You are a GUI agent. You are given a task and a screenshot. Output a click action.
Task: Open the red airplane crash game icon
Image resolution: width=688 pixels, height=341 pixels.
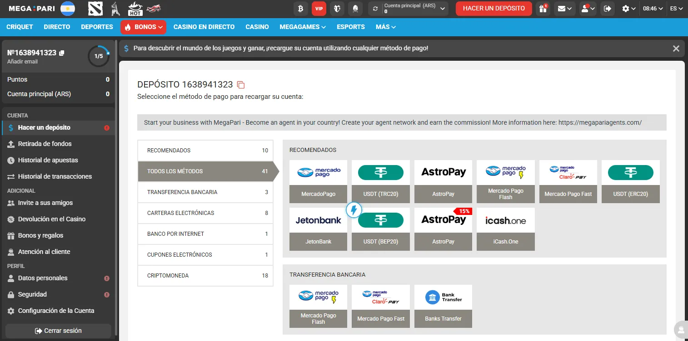click(155, 9)
